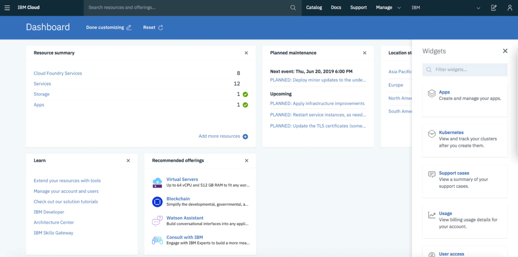Click the search magnifier in the top bar

[293, 7]
